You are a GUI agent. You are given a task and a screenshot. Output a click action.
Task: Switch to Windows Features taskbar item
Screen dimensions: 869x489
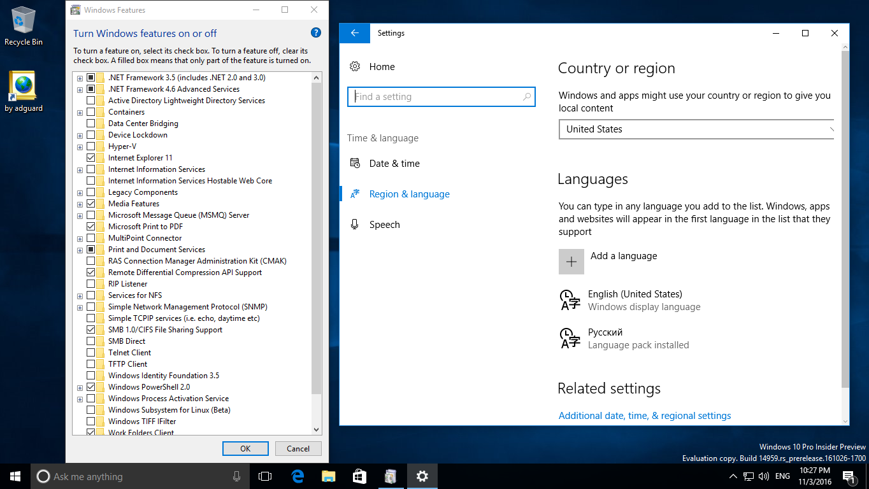(391, 476)
